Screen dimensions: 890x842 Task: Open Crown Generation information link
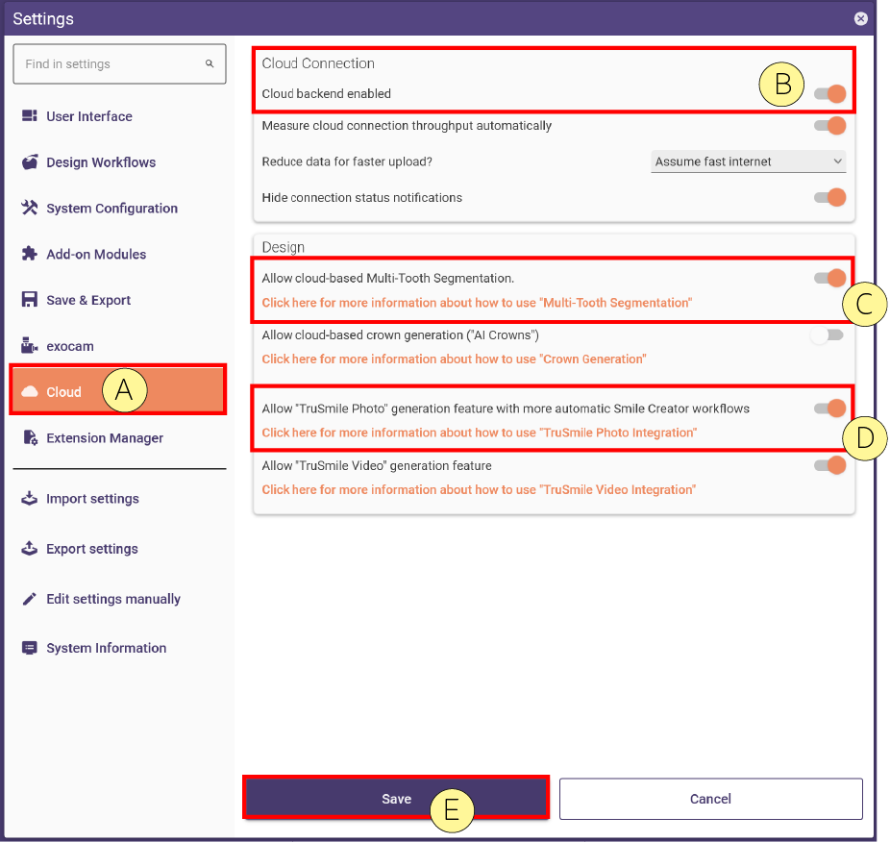tap(454, 359)
